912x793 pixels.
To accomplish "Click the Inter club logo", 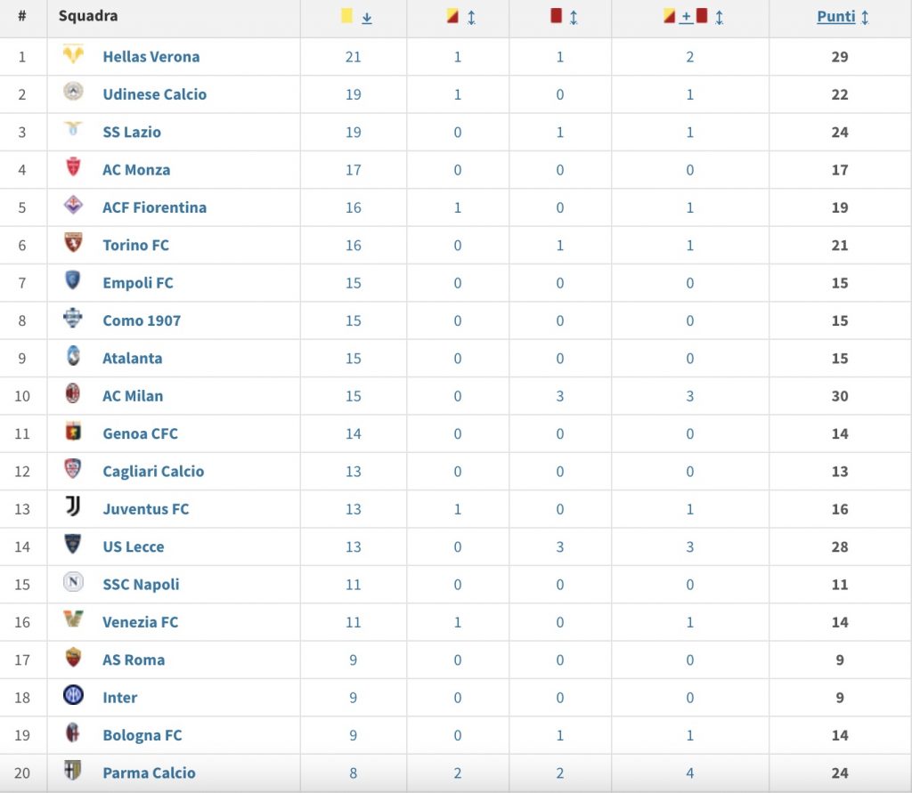I will 73,697.
